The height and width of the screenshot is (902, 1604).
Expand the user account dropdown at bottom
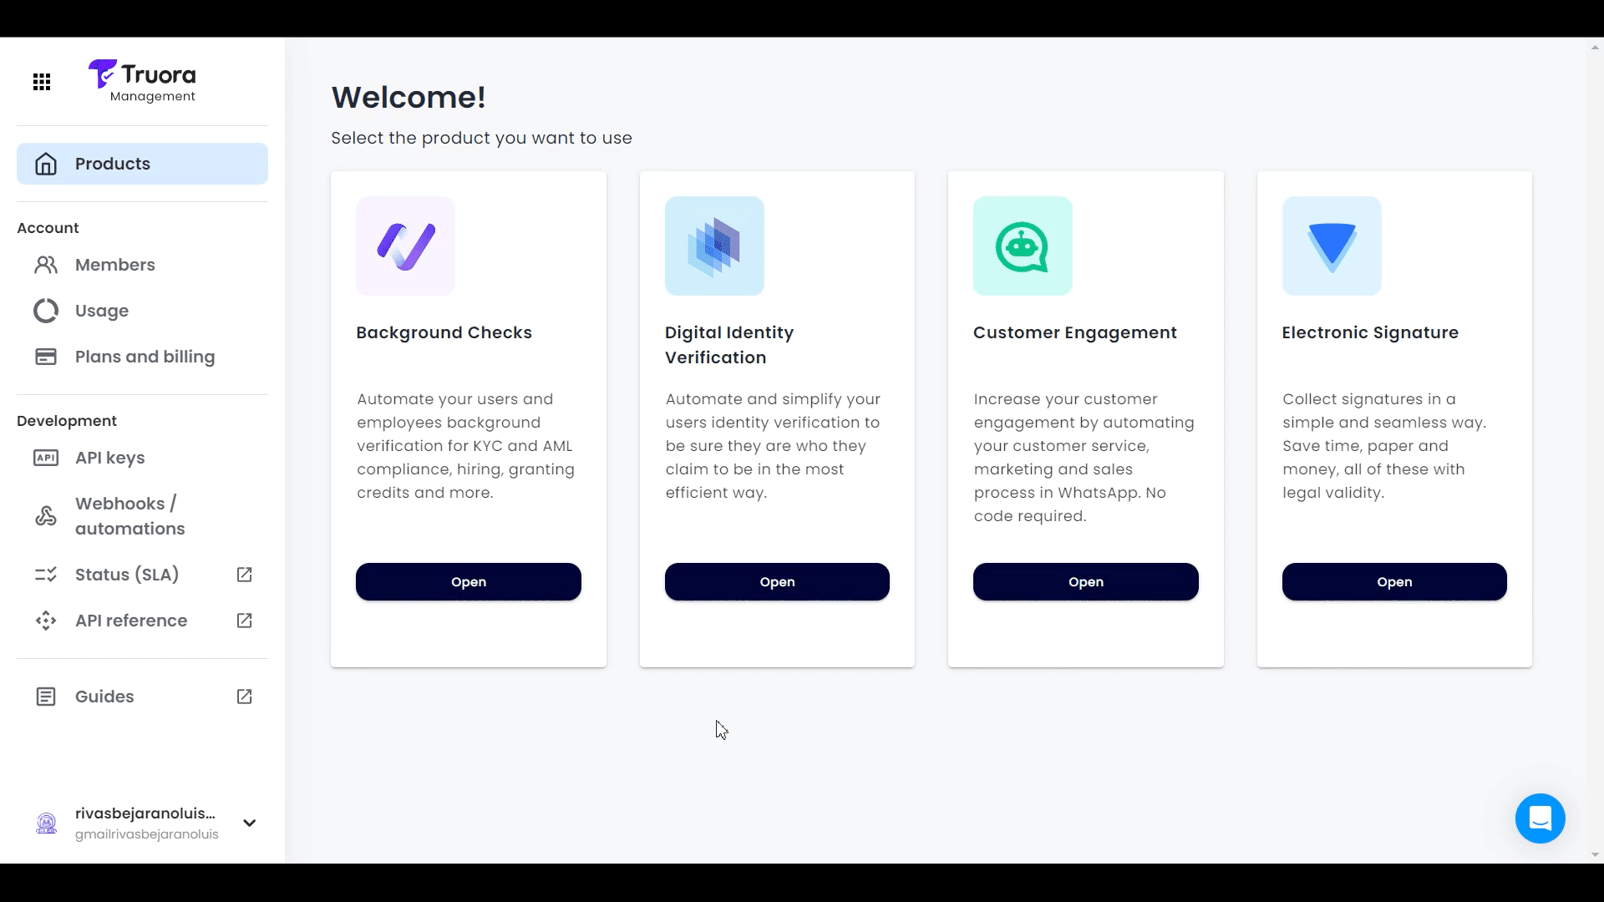point(248,823)
